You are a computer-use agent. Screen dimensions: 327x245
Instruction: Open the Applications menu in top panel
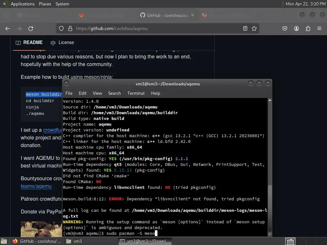[x=23, y=4]
